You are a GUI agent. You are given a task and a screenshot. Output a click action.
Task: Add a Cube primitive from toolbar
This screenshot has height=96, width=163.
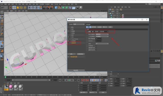56,8
